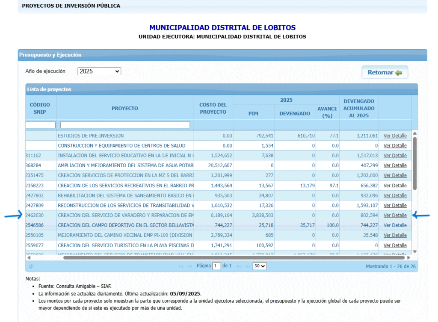Image resolution: width=438 pixels, height=322 pixels.
Task: Open Ver Detalle for project 2358223
Action: 395,186
